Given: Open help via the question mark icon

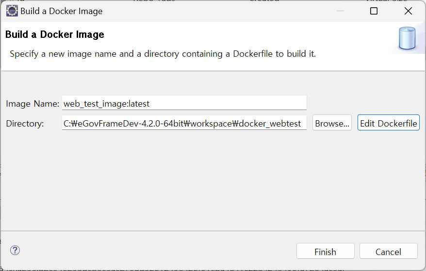Looking at the screenshot, I should click(15, 250).
